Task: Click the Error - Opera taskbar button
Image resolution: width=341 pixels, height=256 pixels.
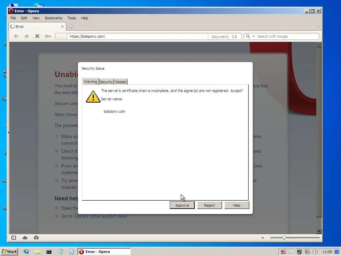Action: (104, 252)
